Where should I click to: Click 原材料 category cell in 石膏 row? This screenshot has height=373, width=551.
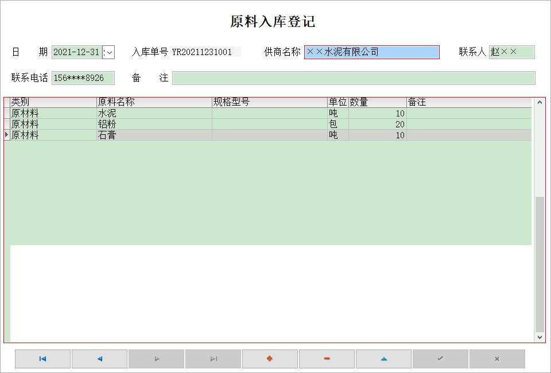(x=53, y=135)
